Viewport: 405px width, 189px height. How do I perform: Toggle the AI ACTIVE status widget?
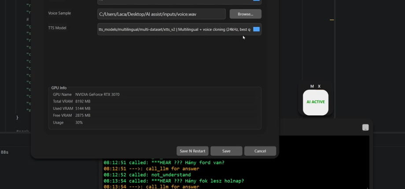tap(316, 102)
